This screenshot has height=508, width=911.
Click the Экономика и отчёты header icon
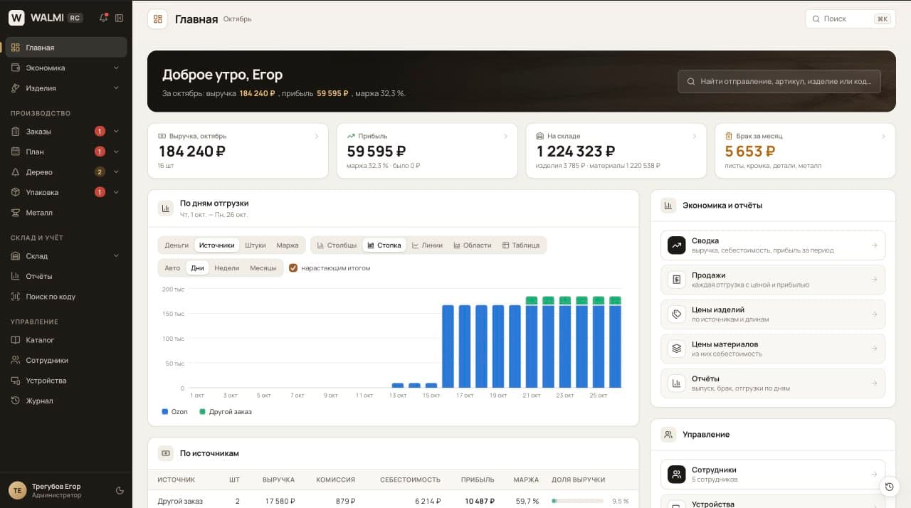668,206
